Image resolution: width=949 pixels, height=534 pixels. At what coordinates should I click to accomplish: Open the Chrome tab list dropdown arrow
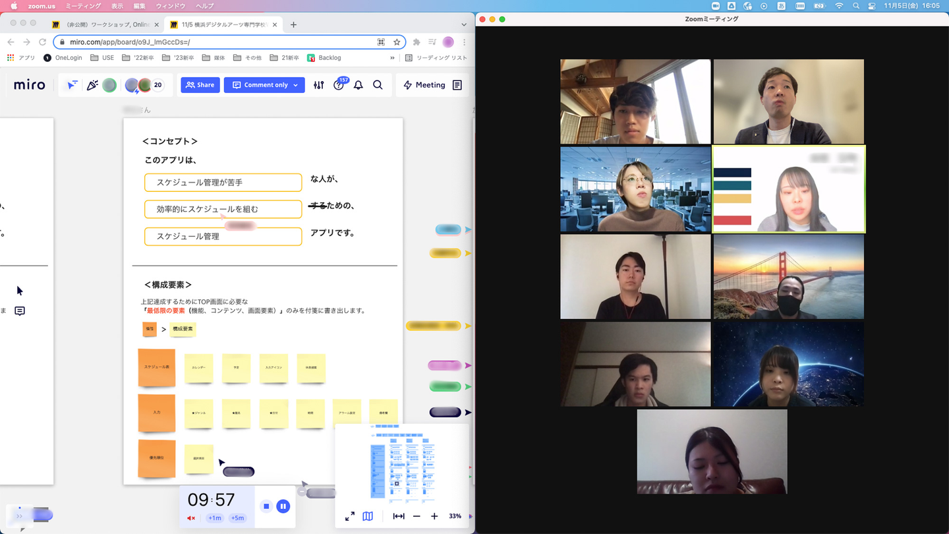click(464, 24)
